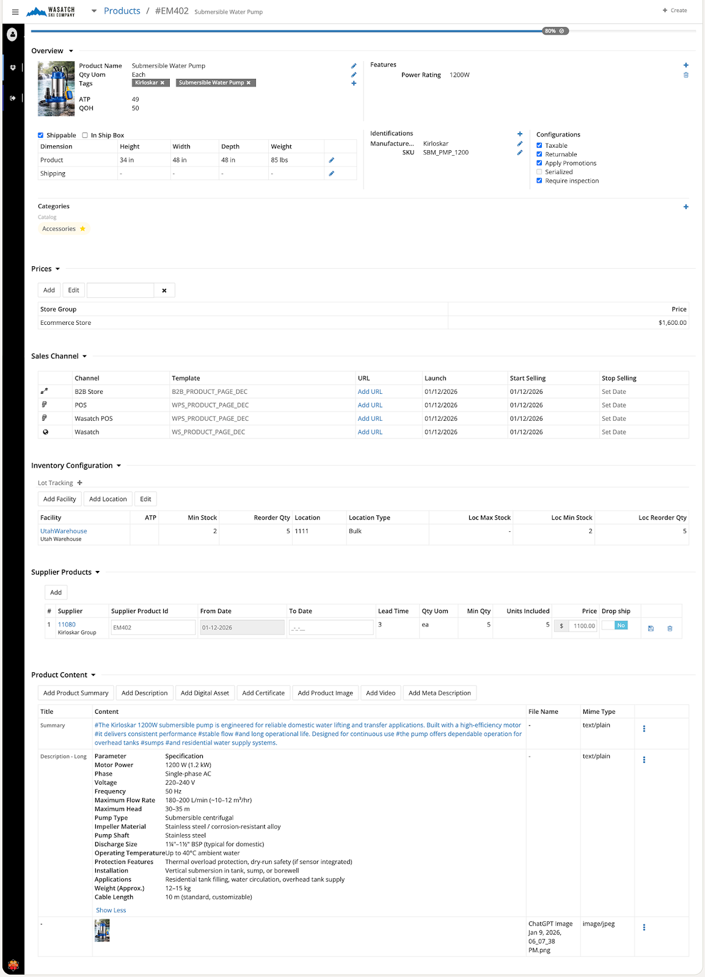Click the Add Facility button
Viewport: 705px width, 977px height.
(x=59, y=499)
